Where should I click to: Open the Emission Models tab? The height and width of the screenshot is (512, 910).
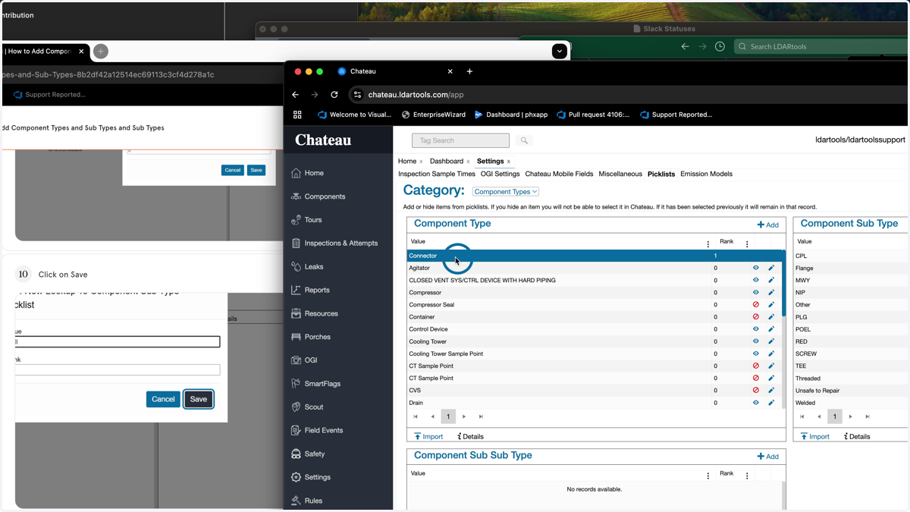click(706, 174)
